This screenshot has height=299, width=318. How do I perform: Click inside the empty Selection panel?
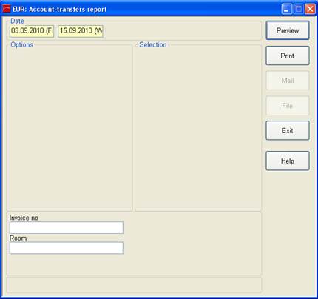click(198, 128)
